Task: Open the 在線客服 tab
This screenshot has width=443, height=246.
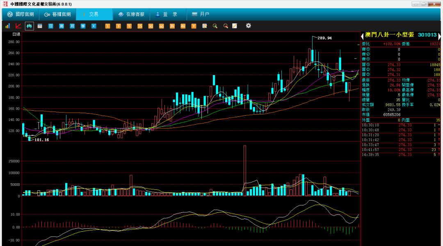Action: click(x=131, y=14)
